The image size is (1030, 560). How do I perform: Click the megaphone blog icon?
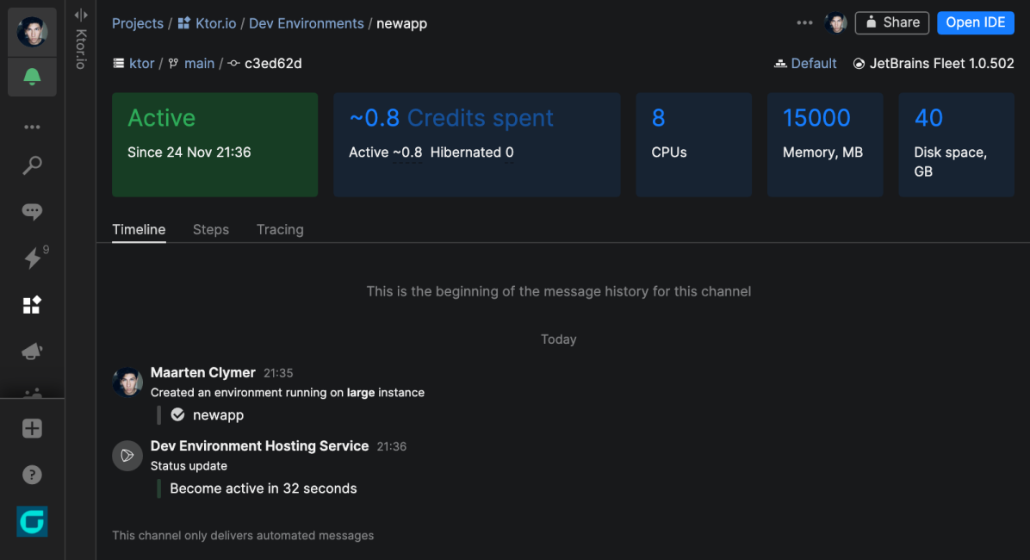(x=32, y=352)
